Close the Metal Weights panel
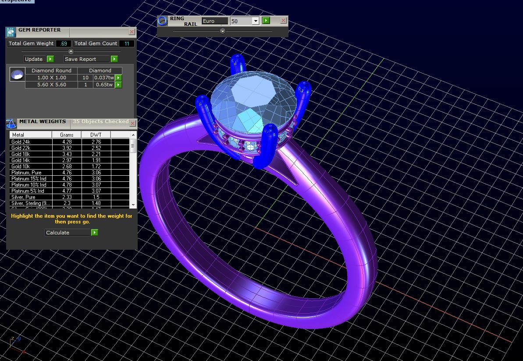The width and height of the screenshot is (523, 361). (x=133, y=124)
